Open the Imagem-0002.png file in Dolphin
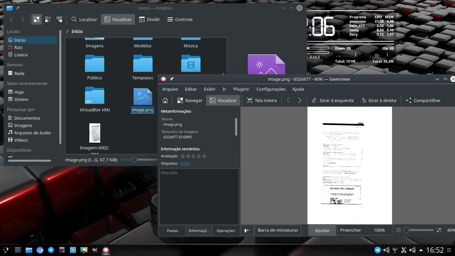This screenshot has height=256, width=455. pyautogui.click(x=94, y=133)
